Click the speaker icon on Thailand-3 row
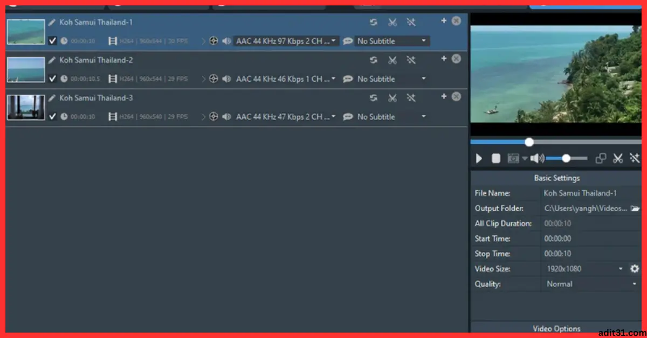The image size is (647, 338). [x=226, y=116]
